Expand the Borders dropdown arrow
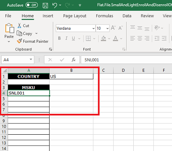Screen dimensions: 172x151 pos(94,38)
